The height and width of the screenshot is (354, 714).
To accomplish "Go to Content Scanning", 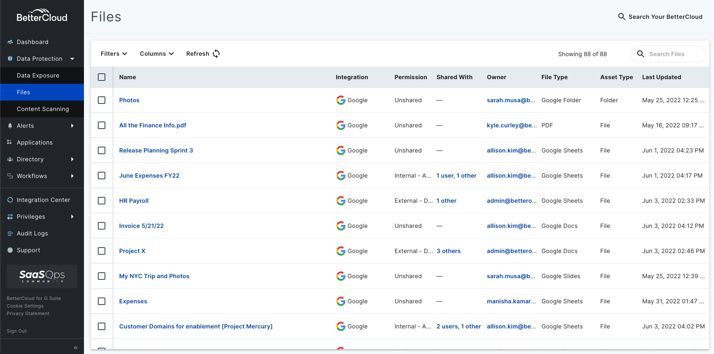I will (x=42, y=109).
